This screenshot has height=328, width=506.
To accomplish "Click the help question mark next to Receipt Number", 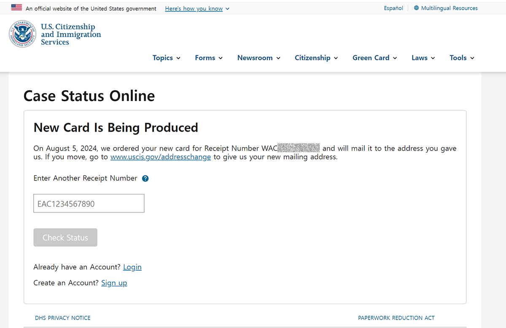I will [x=145, y=178].
